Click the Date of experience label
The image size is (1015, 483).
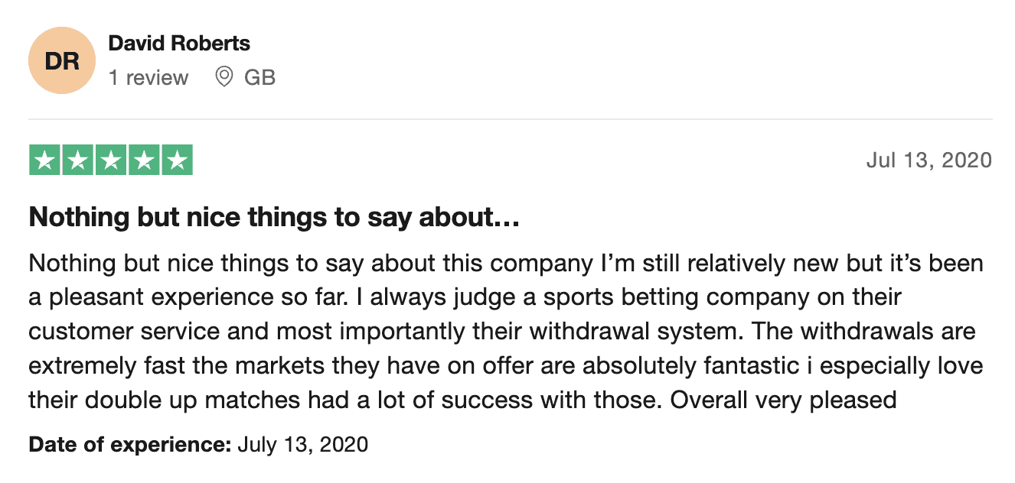(130, 444)
